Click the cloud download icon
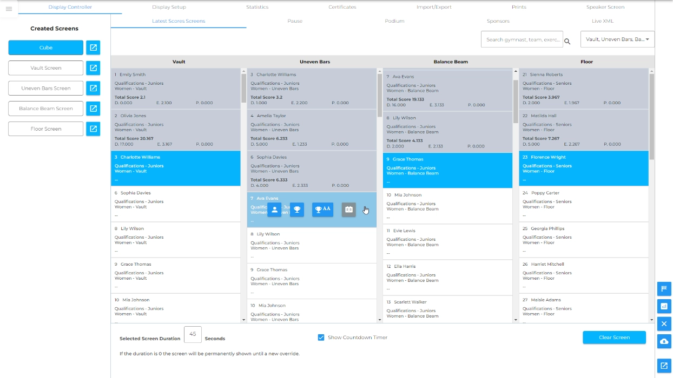This screenshot has width=673, height=378. (664, 341)
